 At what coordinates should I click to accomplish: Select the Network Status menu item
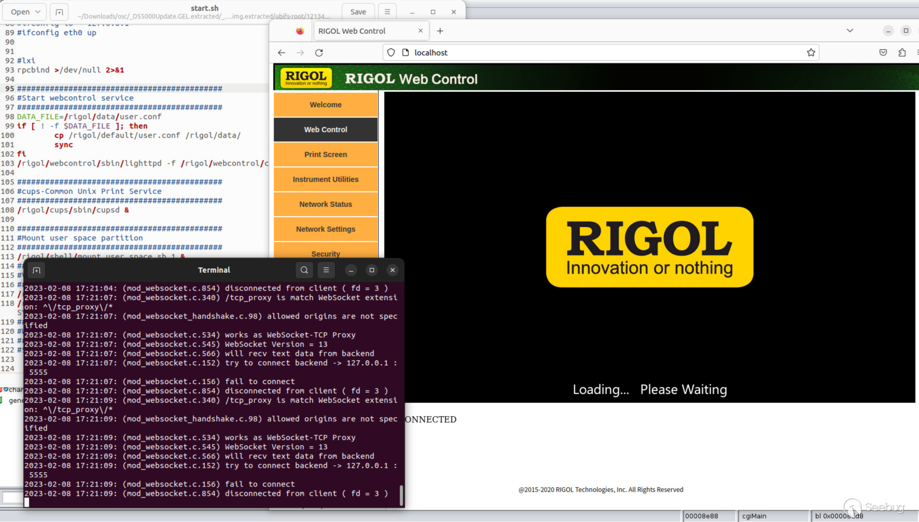[326, 204]
